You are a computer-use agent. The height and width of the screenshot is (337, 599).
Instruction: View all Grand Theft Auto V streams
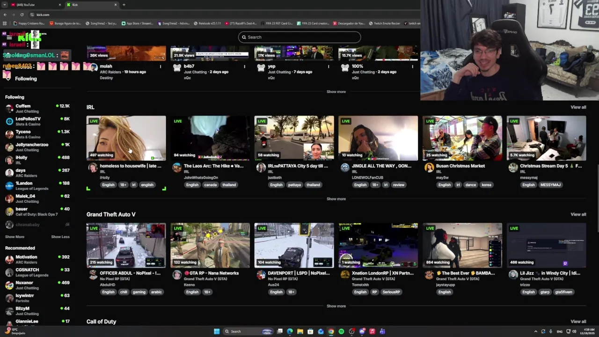tap(578, 214)
